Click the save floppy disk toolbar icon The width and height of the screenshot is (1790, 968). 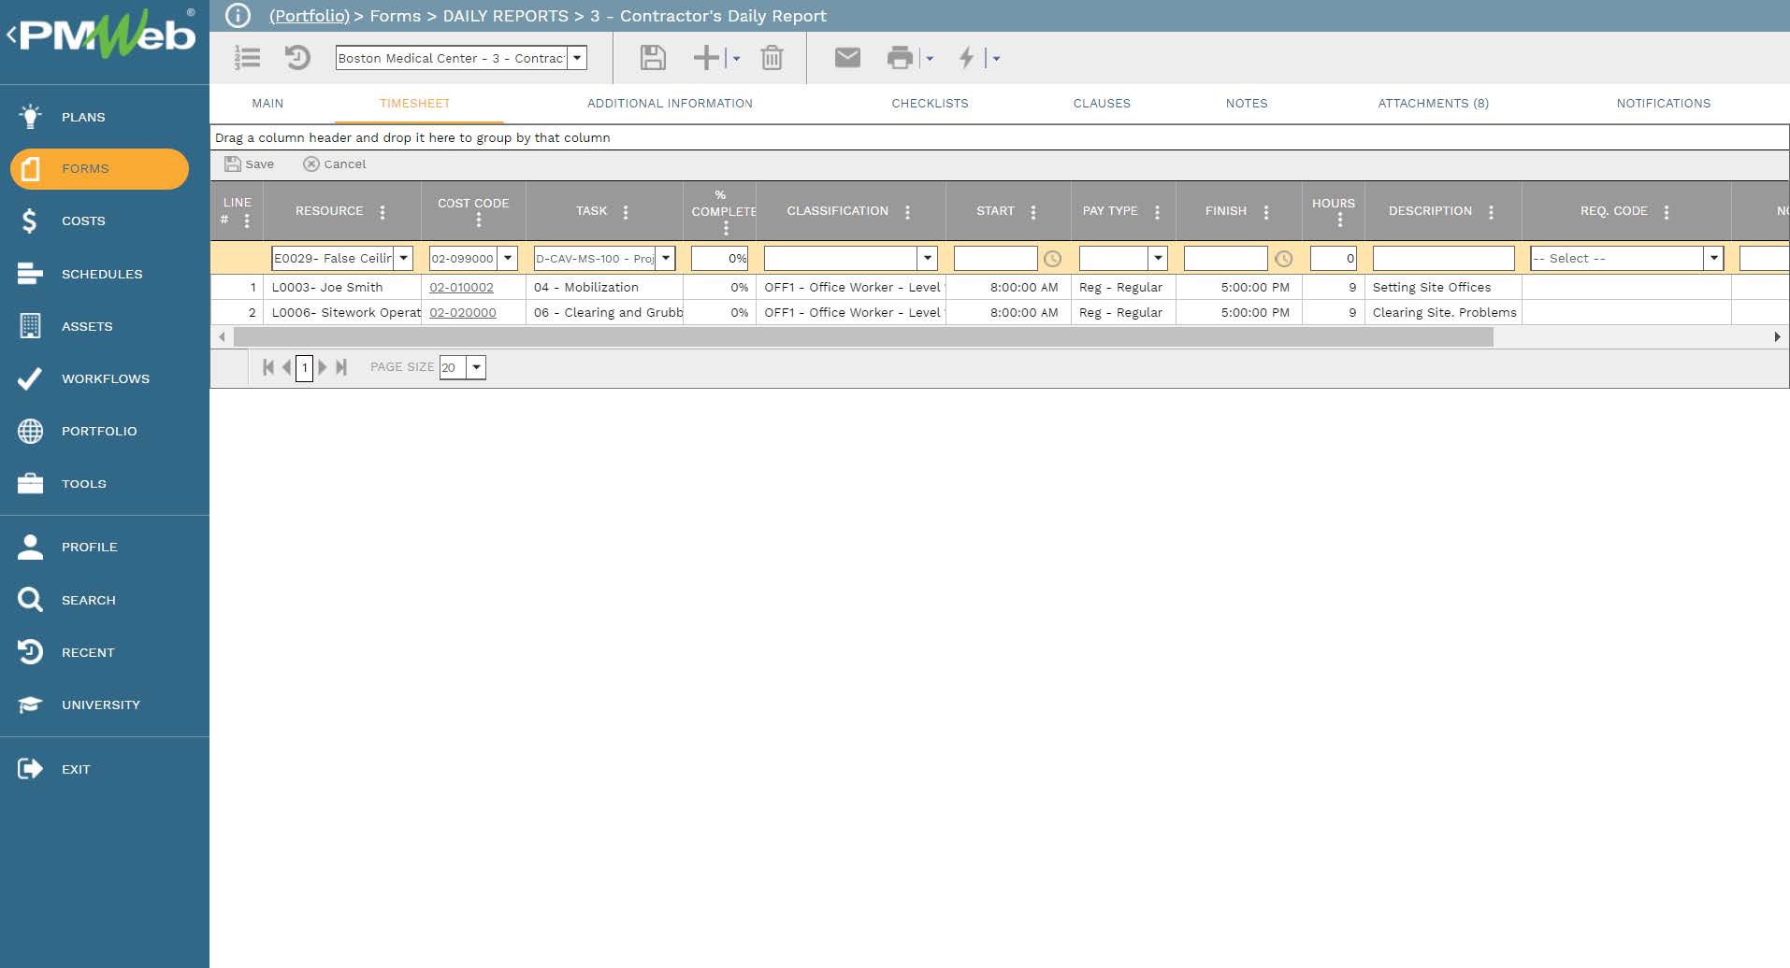653,58
